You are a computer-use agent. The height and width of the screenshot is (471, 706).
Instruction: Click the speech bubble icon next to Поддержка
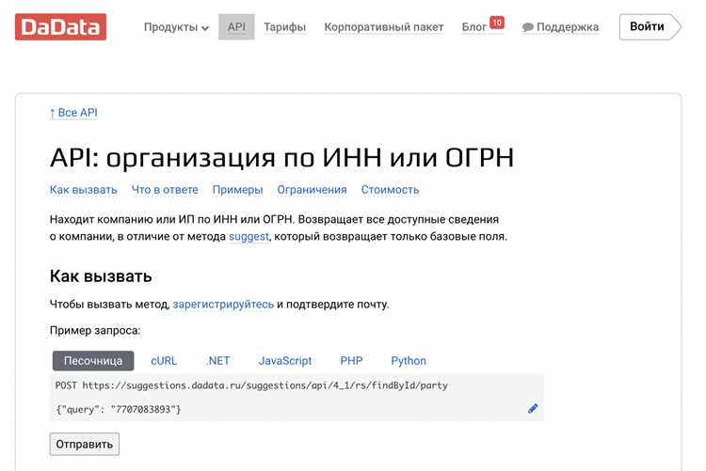pos(528,27)
